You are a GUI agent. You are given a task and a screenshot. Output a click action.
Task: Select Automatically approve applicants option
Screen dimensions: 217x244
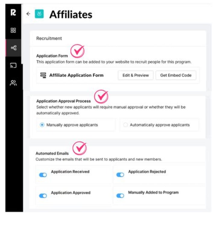(125, 125)
